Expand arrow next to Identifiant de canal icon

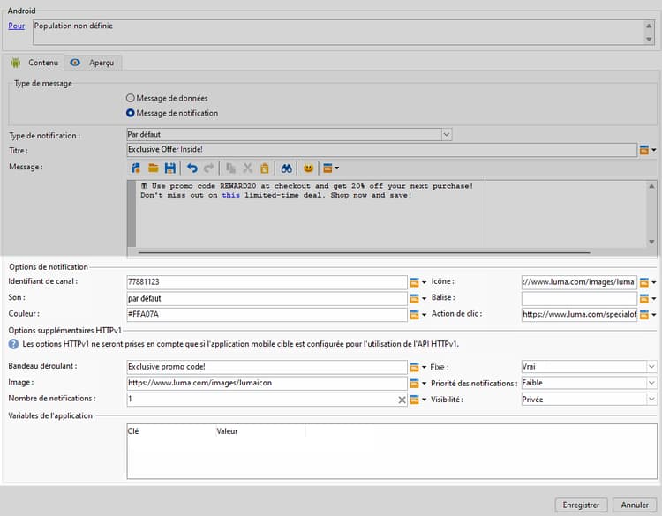[424, 282]
